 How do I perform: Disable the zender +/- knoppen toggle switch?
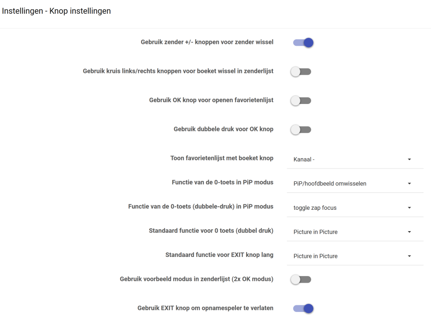coord(303,43)
